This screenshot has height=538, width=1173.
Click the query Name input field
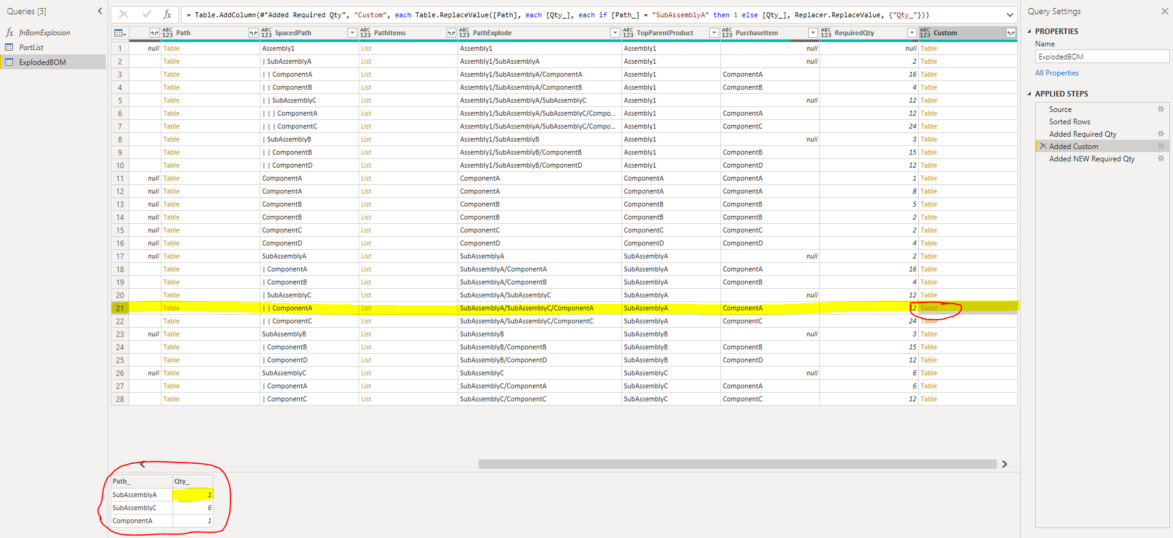click(1102, 57)
